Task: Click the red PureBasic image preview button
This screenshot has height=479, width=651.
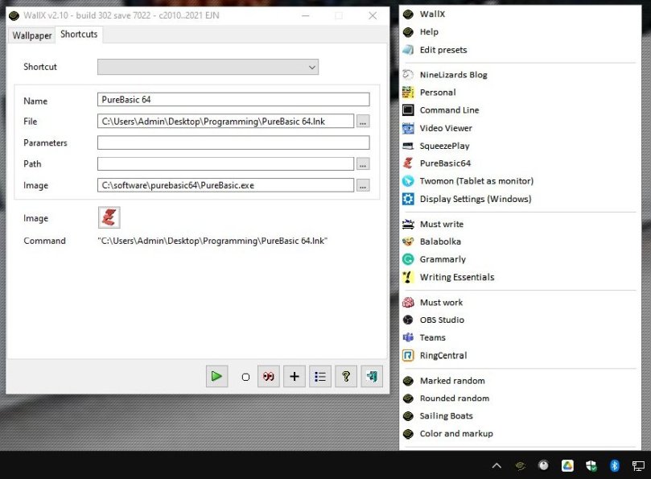Action: click(109, 217)
